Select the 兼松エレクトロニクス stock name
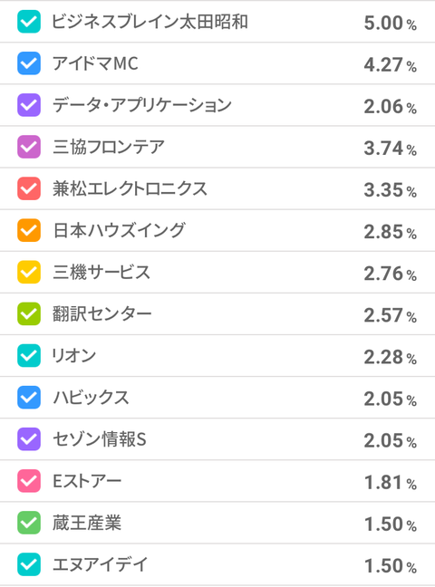 tap(130, 188)
